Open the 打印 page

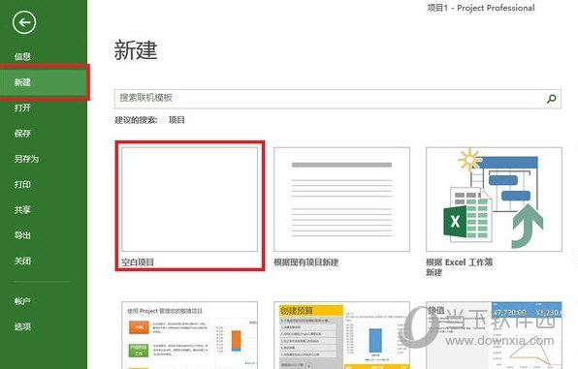(22, 184)
